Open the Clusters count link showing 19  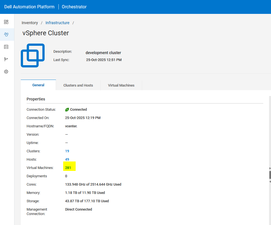[67, 151]
